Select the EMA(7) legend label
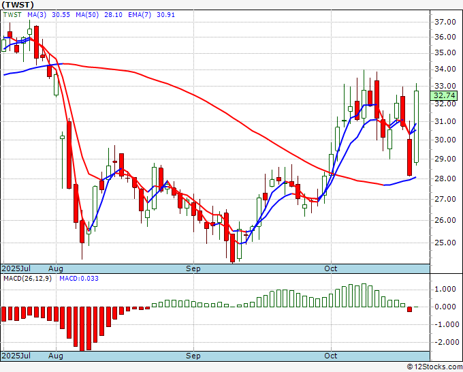The height and width of the screenshot is (372, 463). pyautogui.click(x=140, y=14)
